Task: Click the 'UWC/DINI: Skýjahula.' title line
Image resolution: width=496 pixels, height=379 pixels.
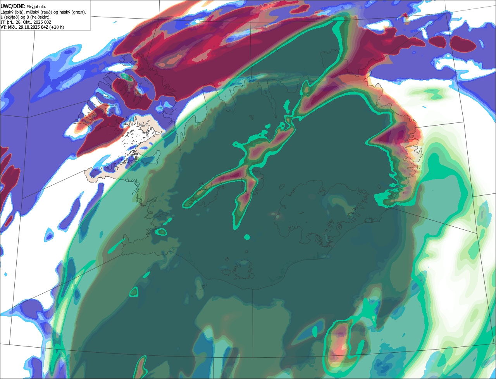Action: point(23,7)
